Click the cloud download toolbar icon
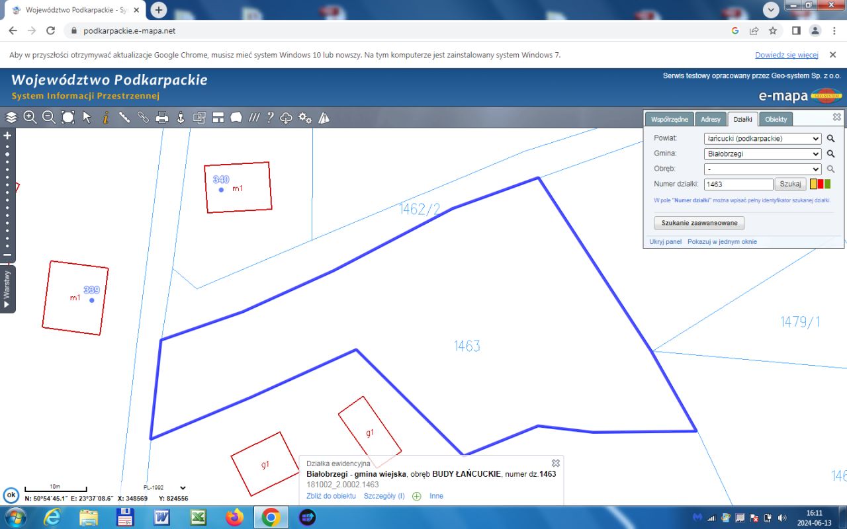The height and width of the screenshot is (529, 847). pyautogui.click(x=286, y=118)
